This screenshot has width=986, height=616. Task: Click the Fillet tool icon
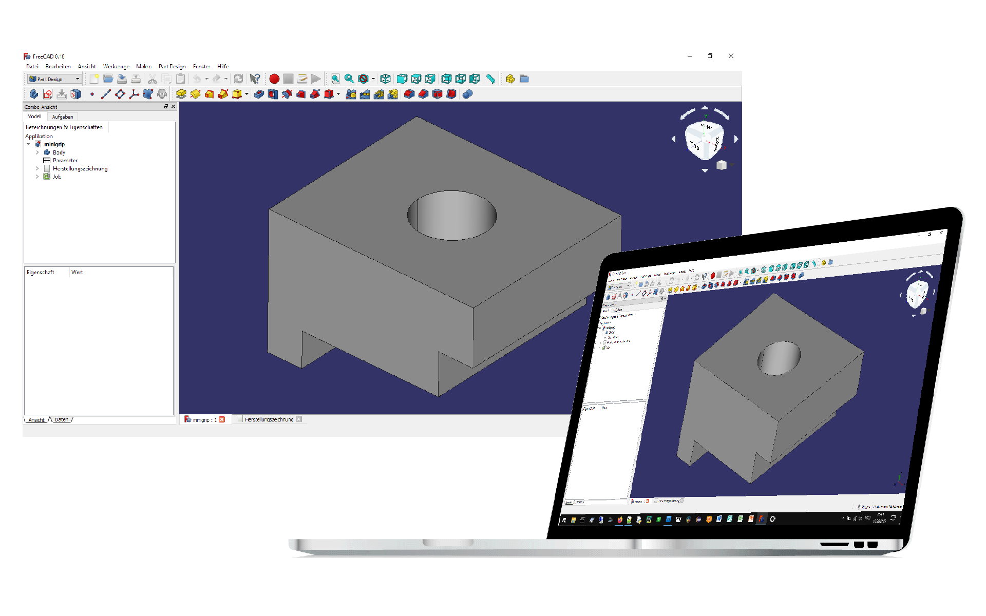click(409, 94)
